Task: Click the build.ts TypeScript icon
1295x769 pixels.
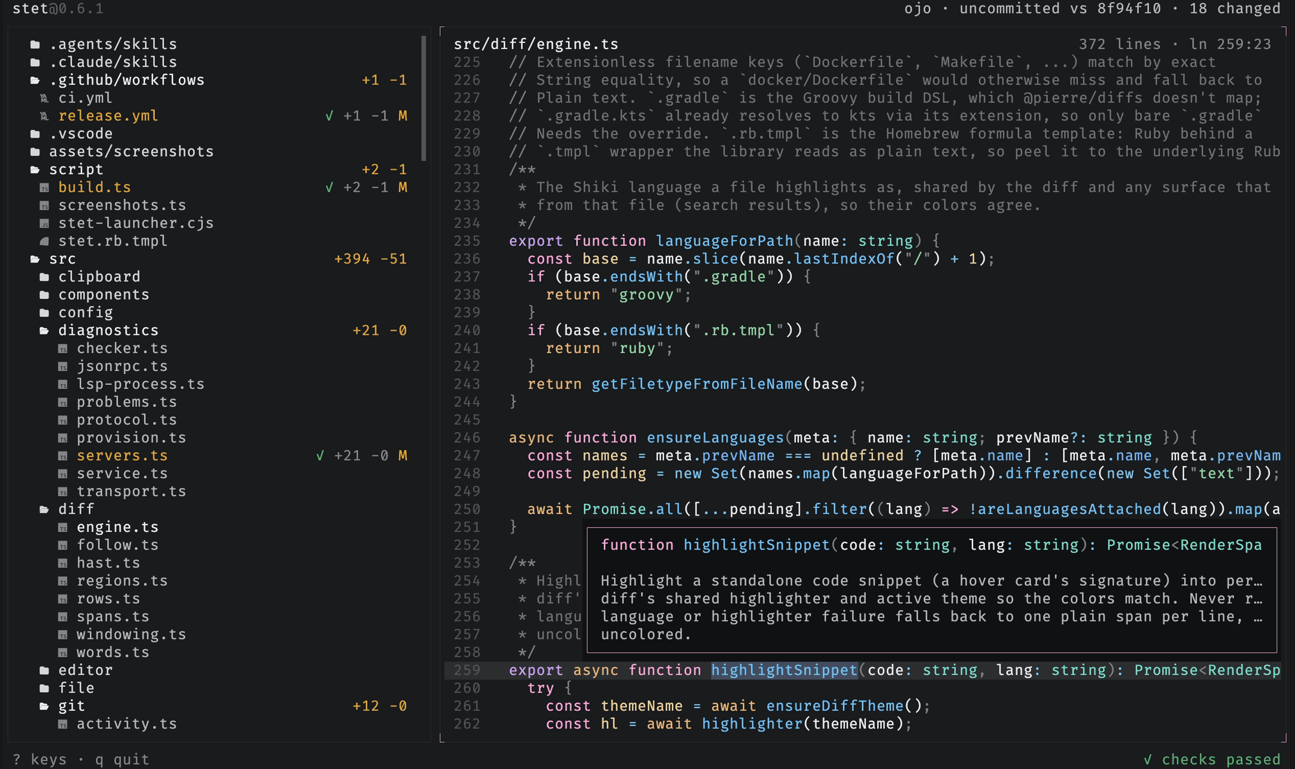Action: [x=45, y=188]
